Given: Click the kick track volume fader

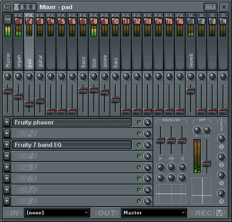Looking at the screenshot, I should point(94,90).
